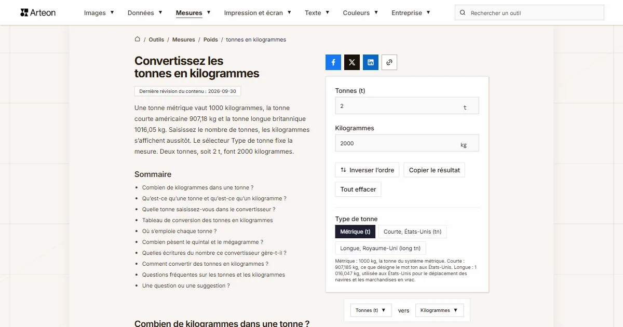Select Courte, États-Unis (tn) tonne type
This screenshot has width=623, height=327.
point(412,232)
